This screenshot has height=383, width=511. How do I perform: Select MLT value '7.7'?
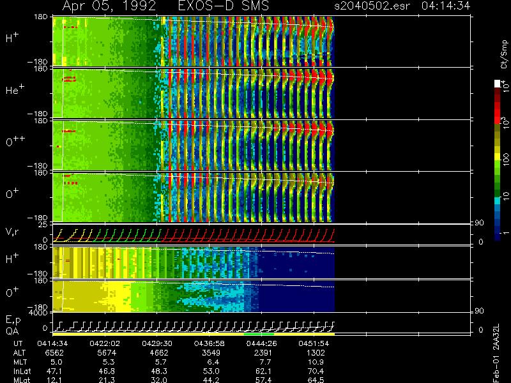(x=265, y=362)
